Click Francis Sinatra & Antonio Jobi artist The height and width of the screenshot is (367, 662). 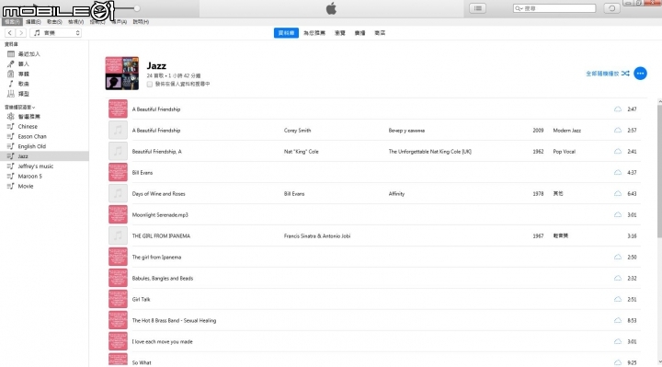click(317, 236)
